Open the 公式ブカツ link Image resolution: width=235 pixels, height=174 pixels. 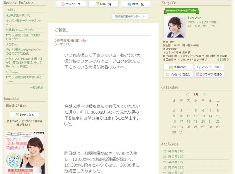coord(201,26)
